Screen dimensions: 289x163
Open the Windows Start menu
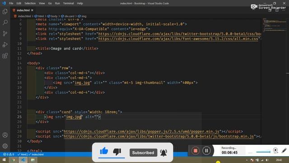(x=4, y=160)
